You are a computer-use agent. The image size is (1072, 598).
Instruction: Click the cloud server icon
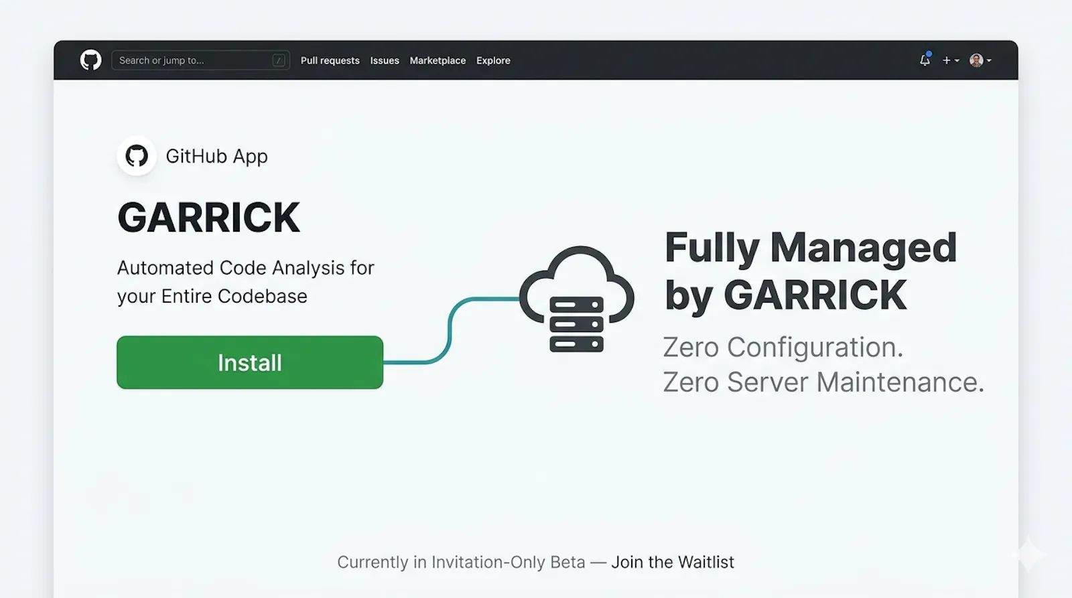(576, 299)
